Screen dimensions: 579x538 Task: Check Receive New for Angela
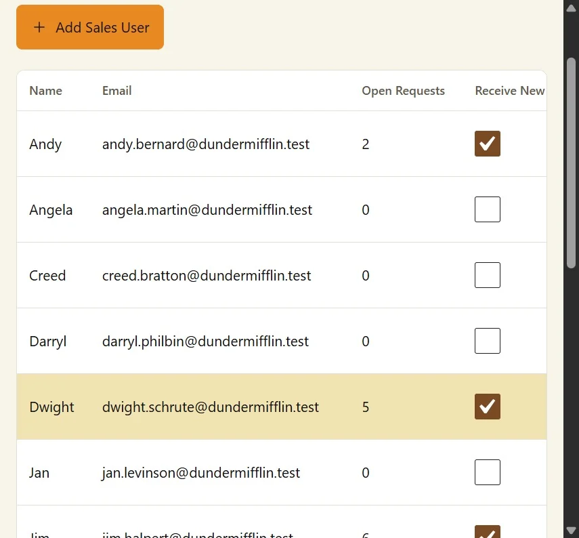pos(488,209)
